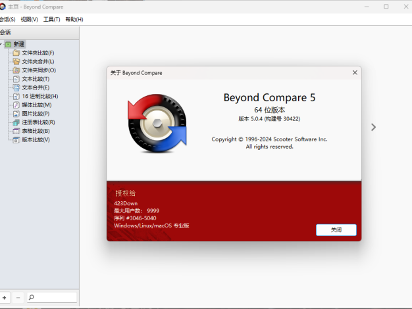Select 16 进制比较(H) session type
The height and width of the screenshot is (309, 412).
pos(40,96)
